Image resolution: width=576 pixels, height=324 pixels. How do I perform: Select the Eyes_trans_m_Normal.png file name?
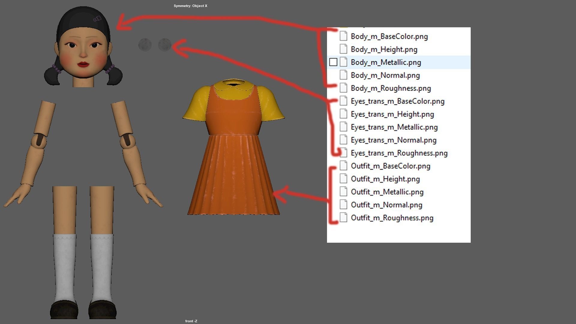click(x=393, y=140)
